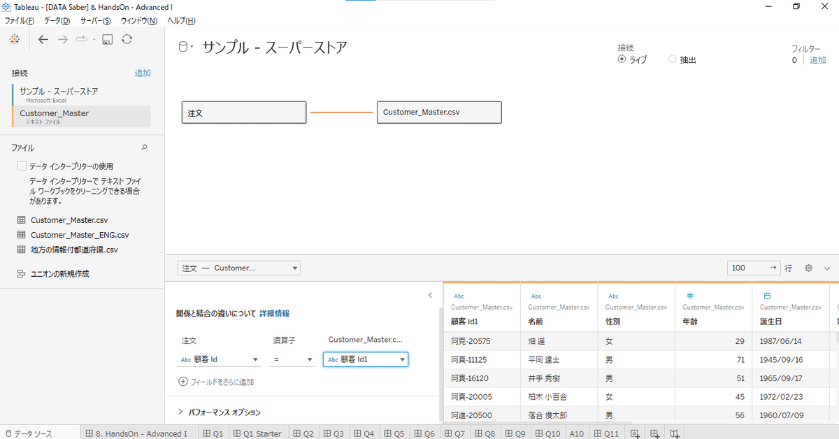Click the table icon beside Customer_Master_ENG.csv
This screenshot has height=439, width=839.
(21, 235)
